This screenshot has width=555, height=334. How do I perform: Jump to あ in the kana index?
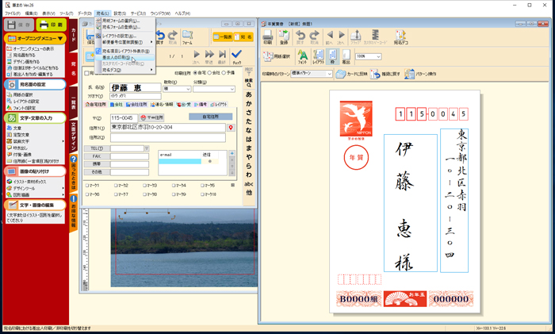249,93
